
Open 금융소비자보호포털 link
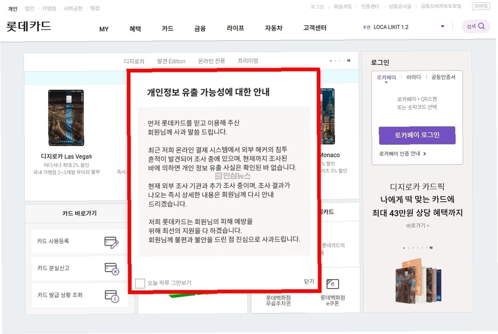(441, 7)
